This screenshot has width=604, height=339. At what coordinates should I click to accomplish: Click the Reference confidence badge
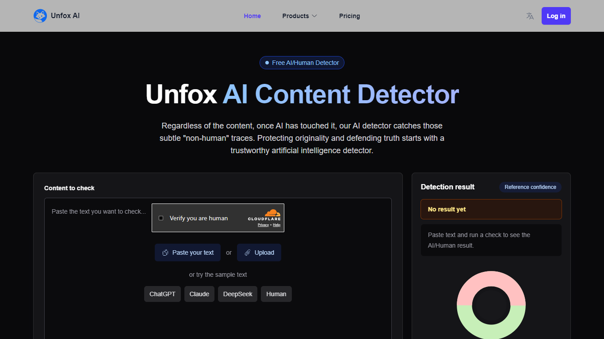pyautogui.click(x=530, y=187)
